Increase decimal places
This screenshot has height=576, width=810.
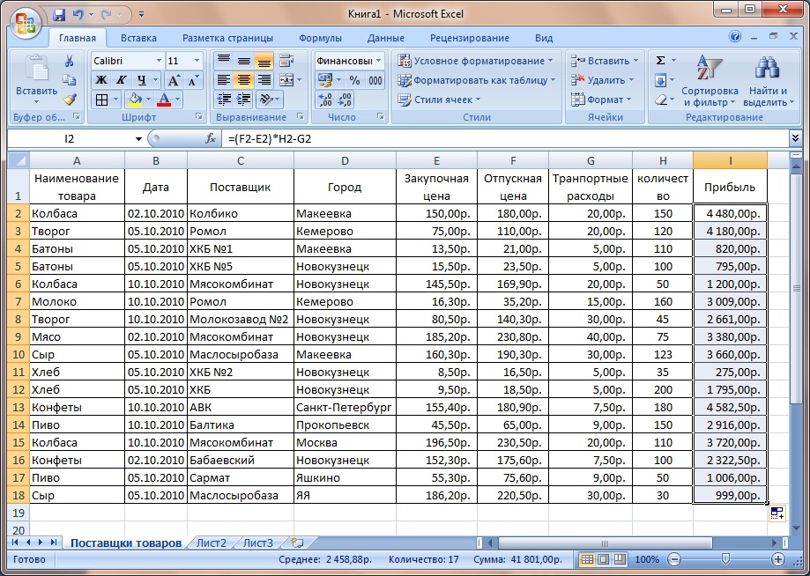[x=325, y=100]
